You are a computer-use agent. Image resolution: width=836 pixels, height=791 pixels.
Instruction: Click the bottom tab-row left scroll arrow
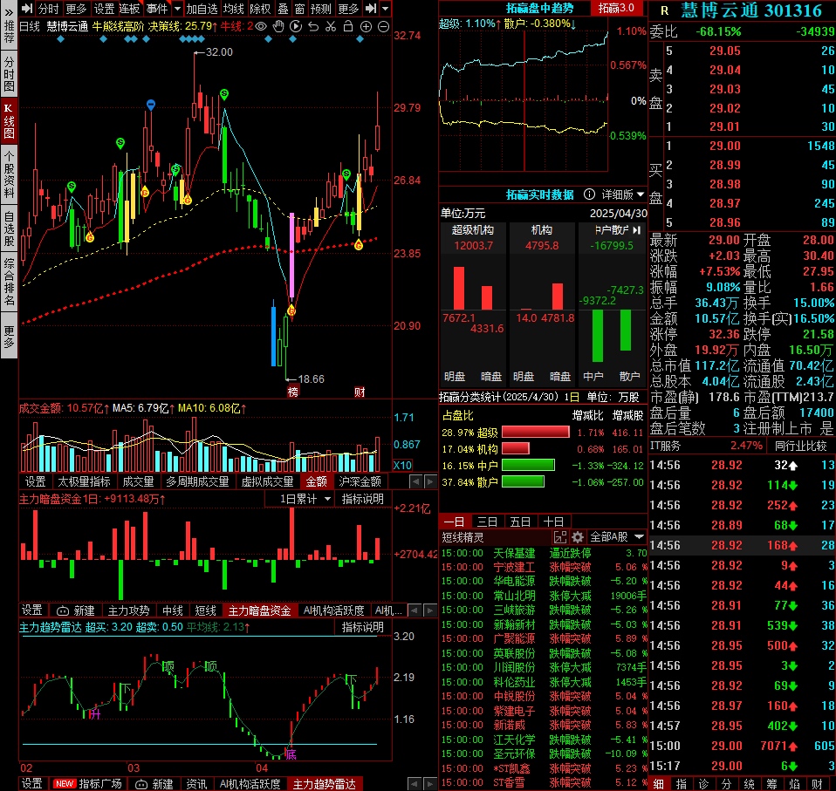pos(415,783)
